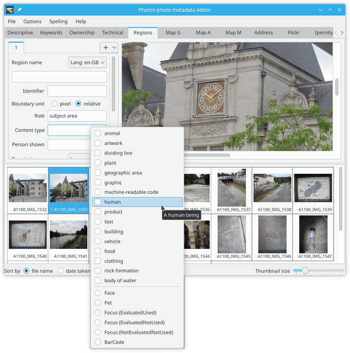Select thumbnail A1100_IMG_1541
Screen dimensions: 350x353
click(x=69, y=237)
